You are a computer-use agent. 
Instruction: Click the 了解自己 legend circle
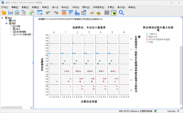click(147, 34)
